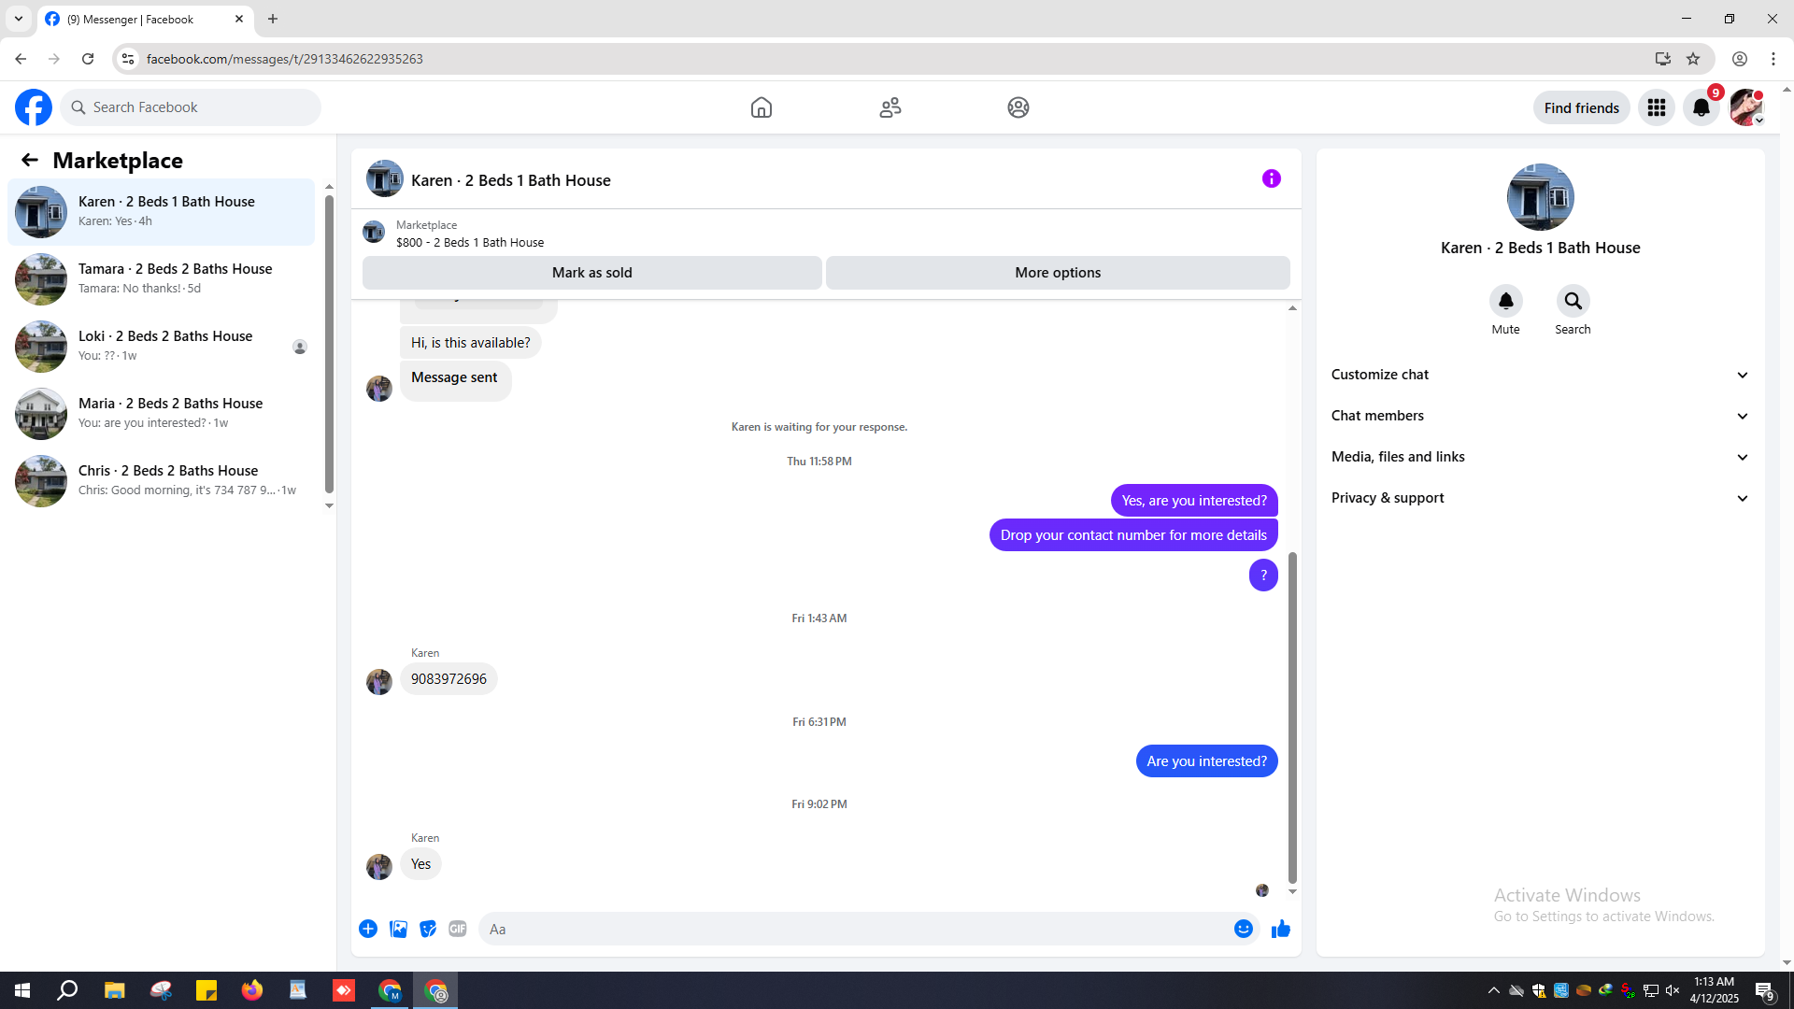Show hidden system tray icons

pos(1493,990)
